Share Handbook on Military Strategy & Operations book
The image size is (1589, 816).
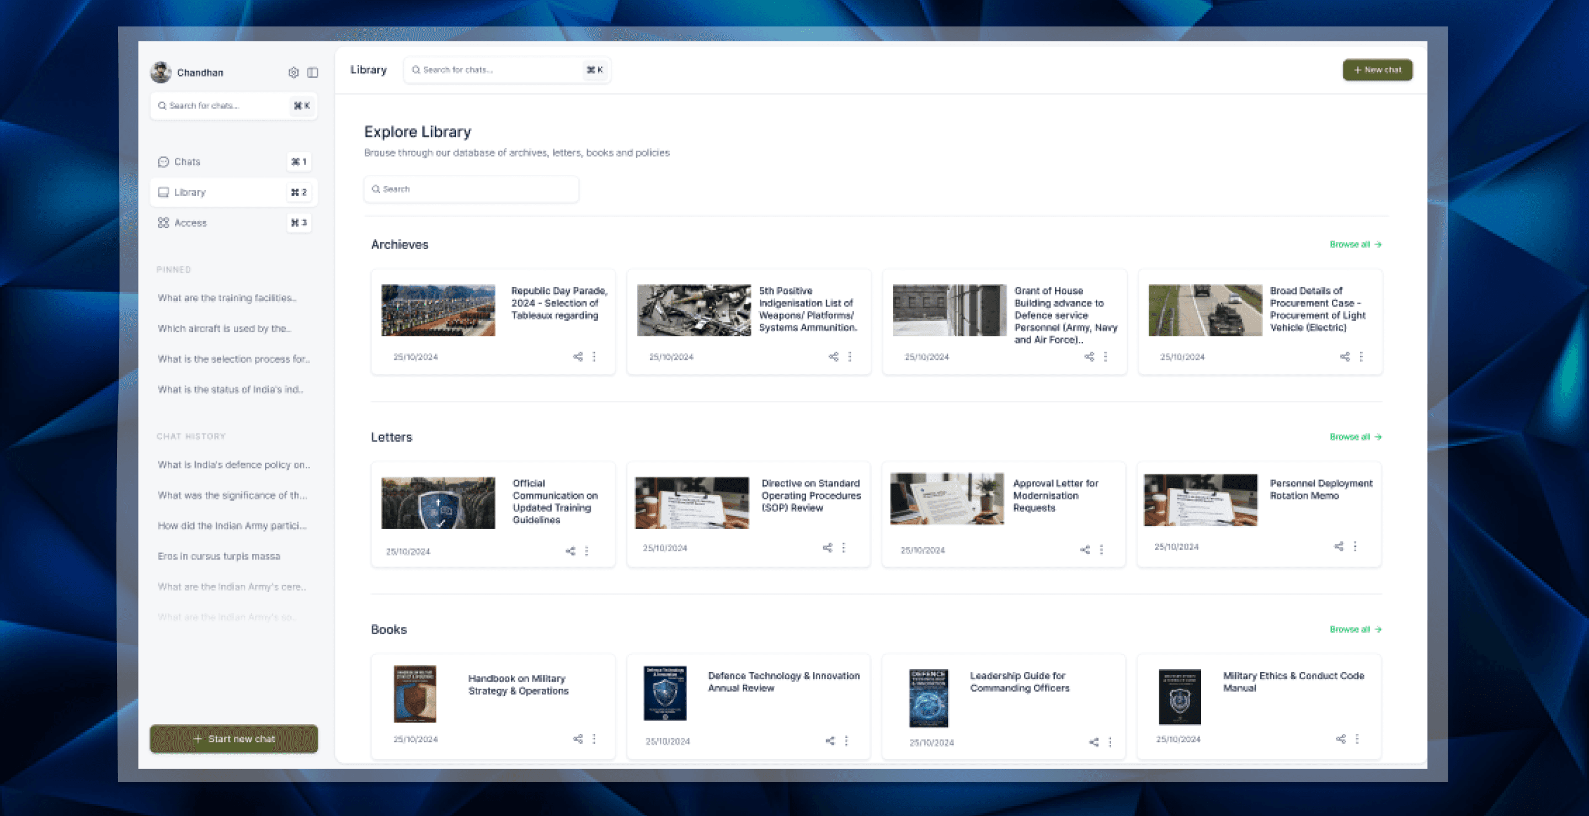pos(577,738)
